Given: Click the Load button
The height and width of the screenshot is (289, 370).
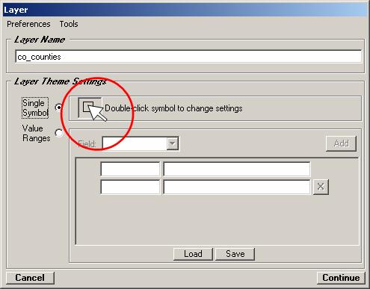Looking at the screenshot, I should click(193, 254).
